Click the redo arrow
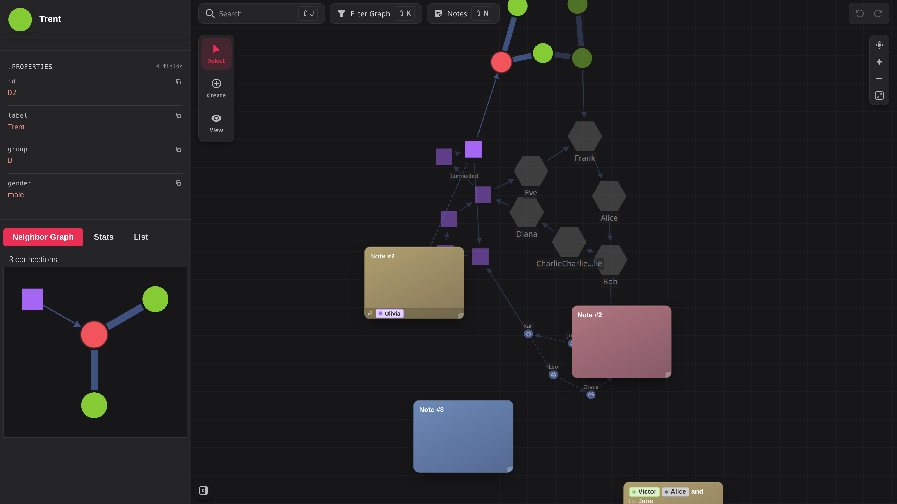This screenshot has width=897, height=504. (878, 13)
